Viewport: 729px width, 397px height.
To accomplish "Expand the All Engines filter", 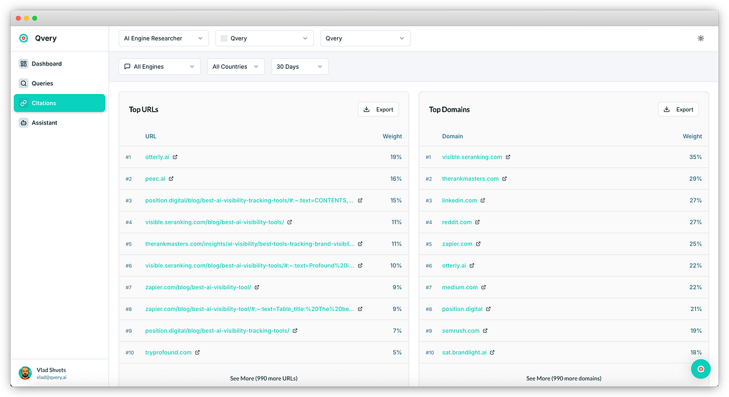I will click(160, 66).
